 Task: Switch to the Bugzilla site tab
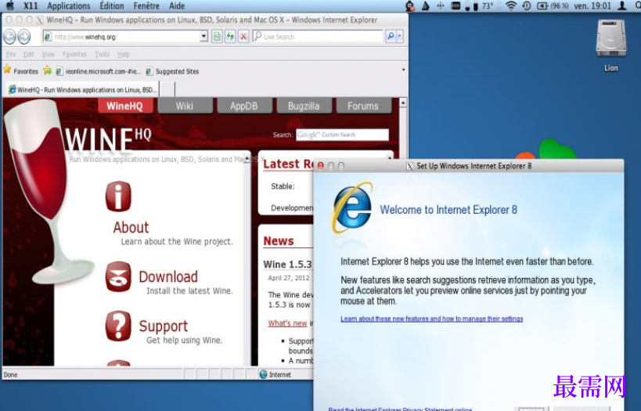tap(304, 106)
